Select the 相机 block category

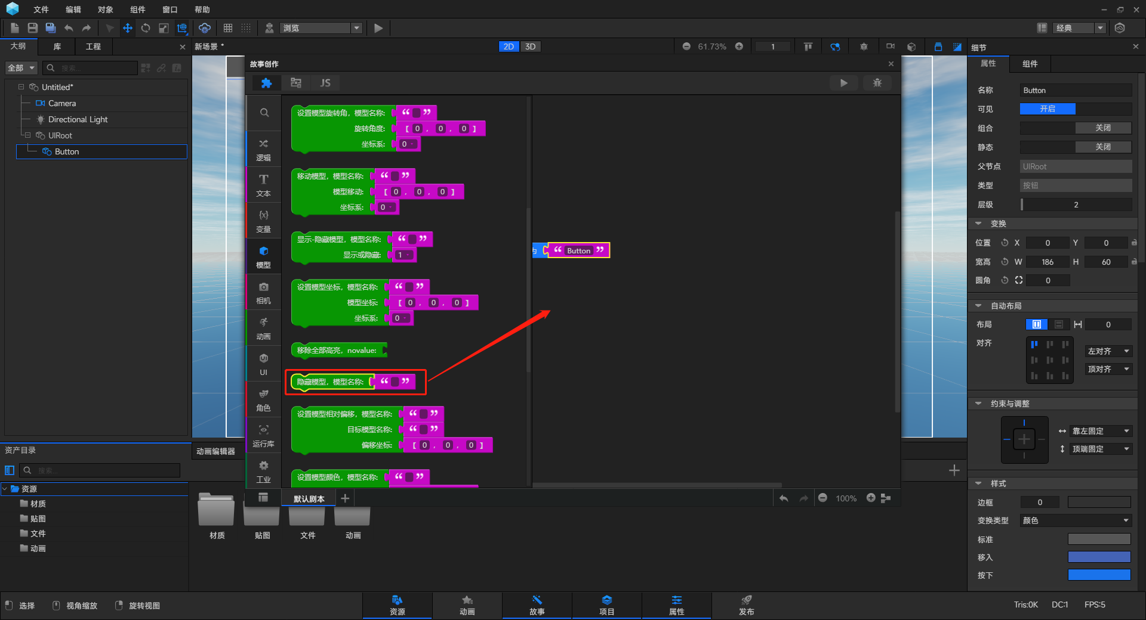coord(264,292)
